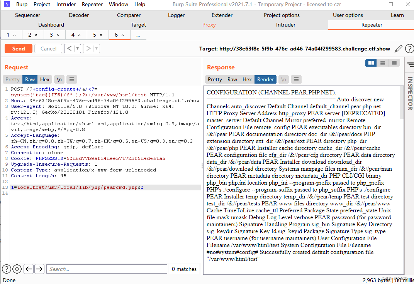Open the response hamburger options menu

[x=296, y=79]
